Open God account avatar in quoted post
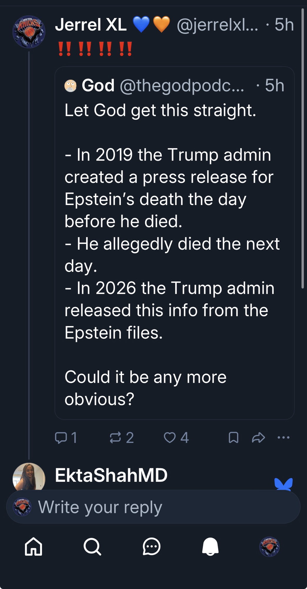Image resolution: width=307 pixels, height=589 pixels. click(x=70, y=86)
